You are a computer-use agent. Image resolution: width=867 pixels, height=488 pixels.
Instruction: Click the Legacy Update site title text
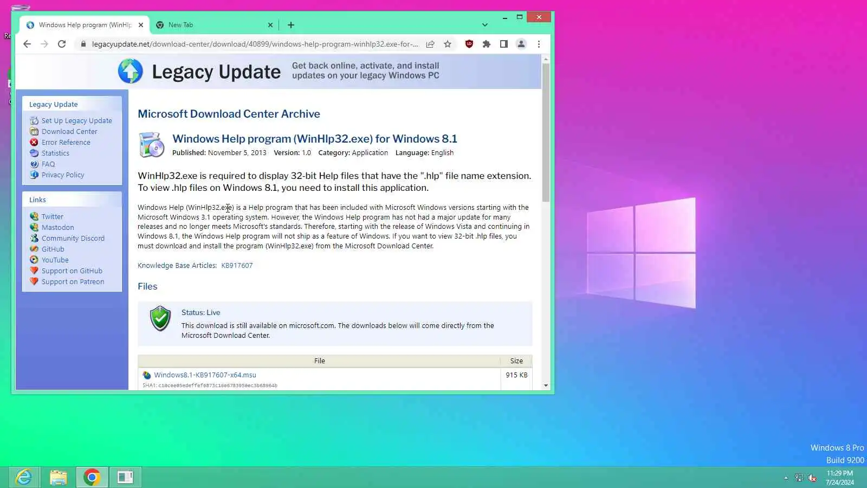[216, 72]
